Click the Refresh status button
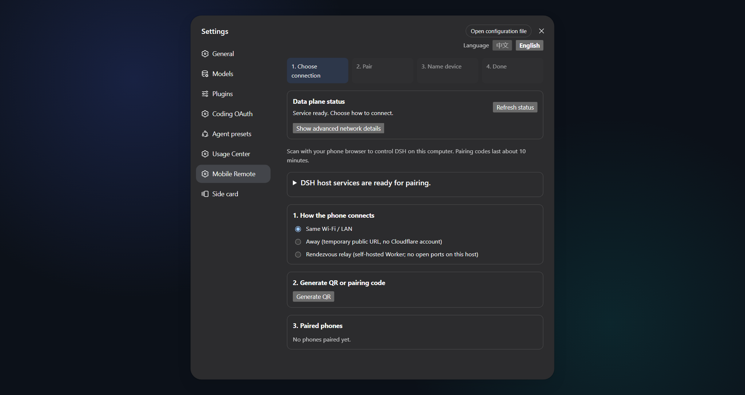This screenshot has height=395, width=745. (515, 107)
